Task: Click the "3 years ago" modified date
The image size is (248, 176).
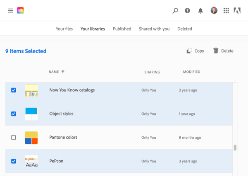Action: 188,161
